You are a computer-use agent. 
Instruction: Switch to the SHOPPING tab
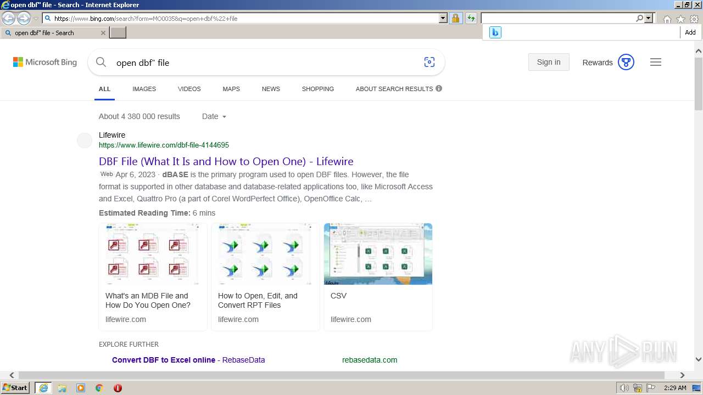tap(317, 89)
